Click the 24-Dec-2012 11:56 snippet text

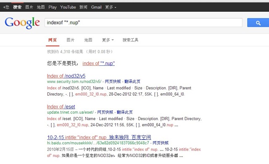[107, 125]
